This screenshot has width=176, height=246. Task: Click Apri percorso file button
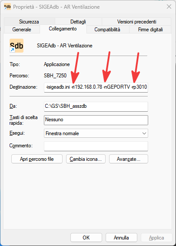coord(37,159)
